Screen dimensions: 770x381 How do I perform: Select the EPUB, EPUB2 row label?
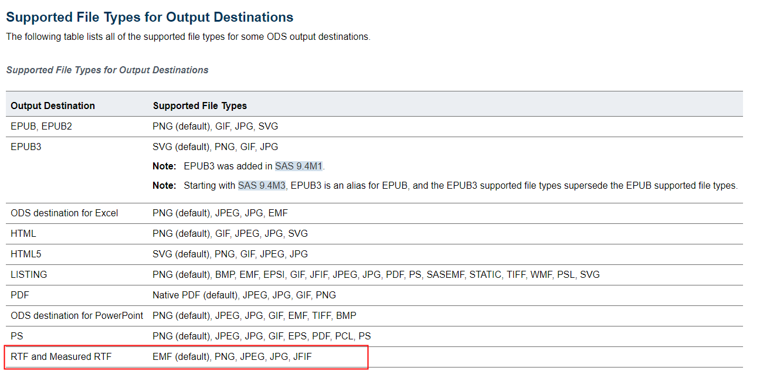coord(40,126)
